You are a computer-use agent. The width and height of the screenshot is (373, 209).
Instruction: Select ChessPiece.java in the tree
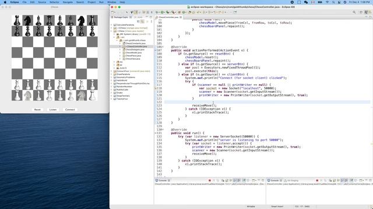point(133,56)
